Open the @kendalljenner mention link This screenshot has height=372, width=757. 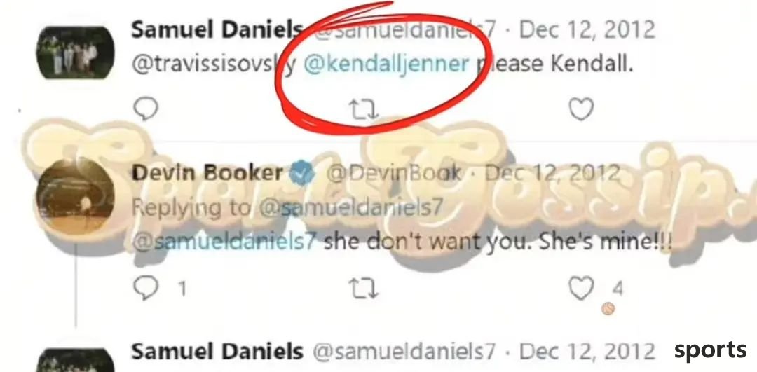pyautogui.click(x=386, y=64)
